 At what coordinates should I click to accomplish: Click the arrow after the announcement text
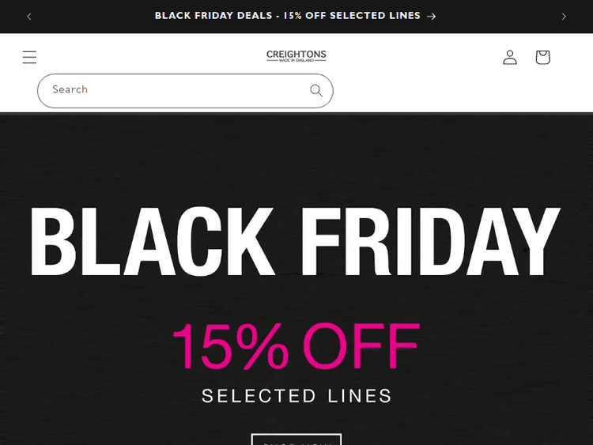(432, 16)
